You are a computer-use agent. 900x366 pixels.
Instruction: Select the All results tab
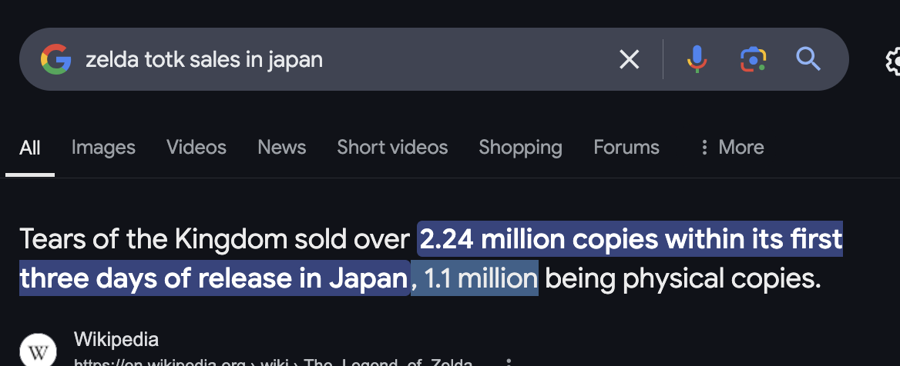click(30, 148)
